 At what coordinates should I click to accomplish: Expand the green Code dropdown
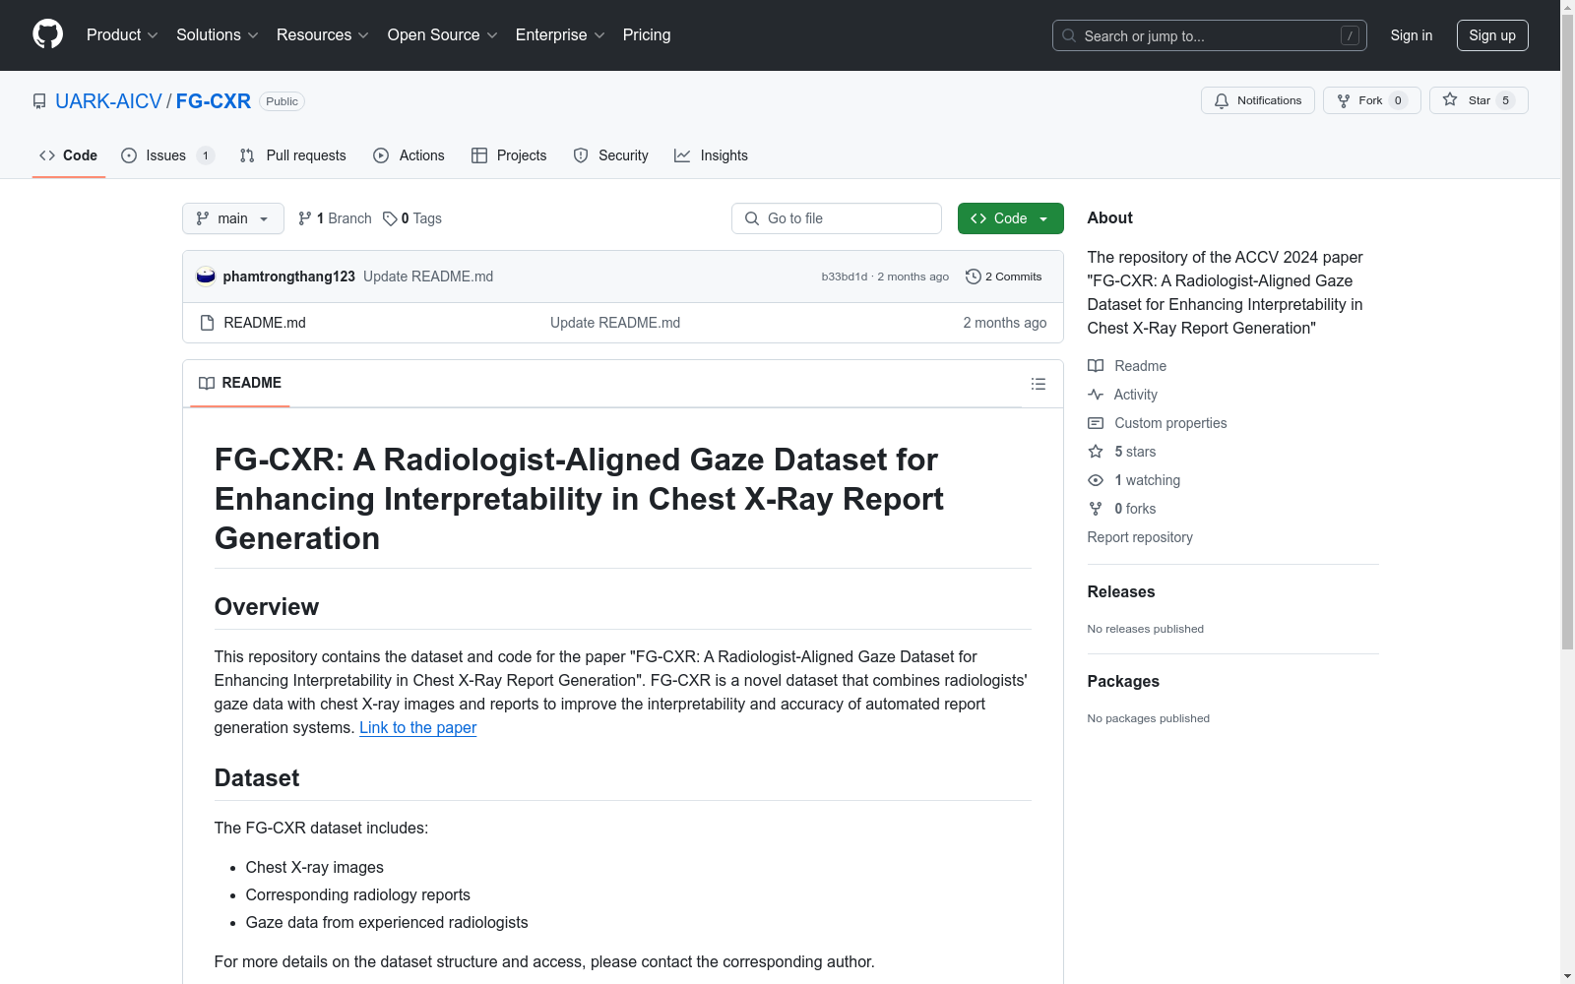[x=1010, y=218]
